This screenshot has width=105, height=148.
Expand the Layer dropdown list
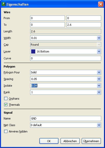tap(99, 51)
